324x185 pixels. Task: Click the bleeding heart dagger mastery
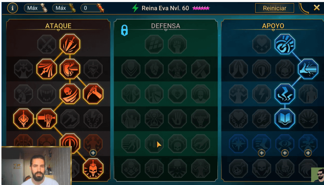23,119
